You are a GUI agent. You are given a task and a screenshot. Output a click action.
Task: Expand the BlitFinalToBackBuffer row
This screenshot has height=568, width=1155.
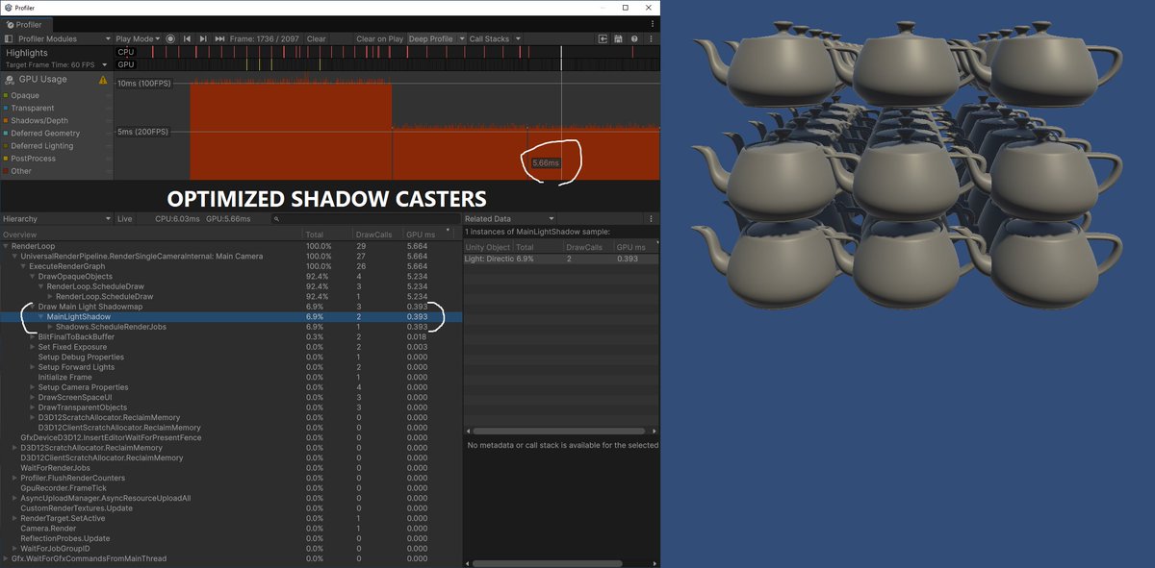33,337
